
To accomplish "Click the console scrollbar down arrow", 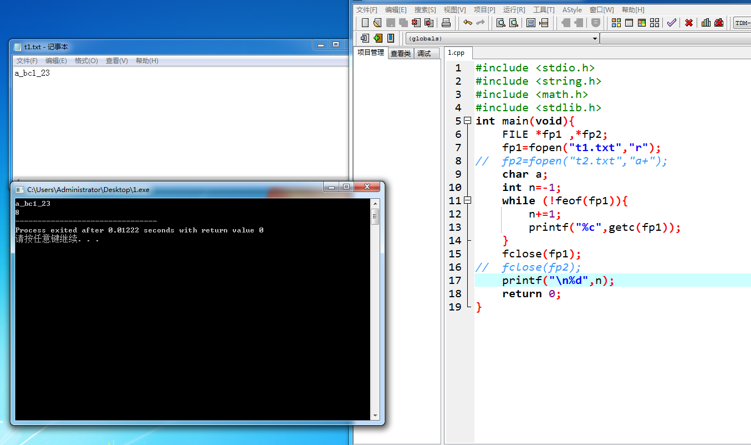I will [x=375, y=415].
